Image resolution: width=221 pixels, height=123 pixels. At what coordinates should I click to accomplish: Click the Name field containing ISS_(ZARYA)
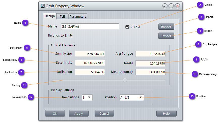pos(90,26)
